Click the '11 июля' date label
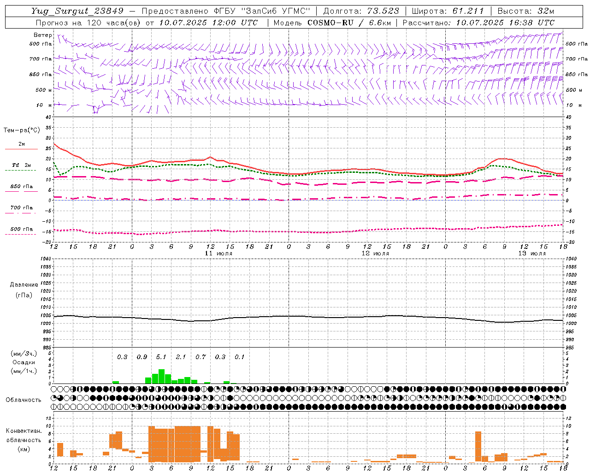The image size is (590, 472). tap(218, 254)
